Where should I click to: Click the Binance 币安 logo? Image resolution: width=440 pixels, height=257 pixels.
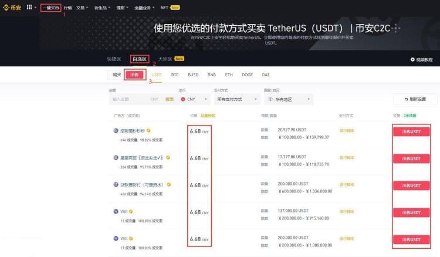pos(12,8)
